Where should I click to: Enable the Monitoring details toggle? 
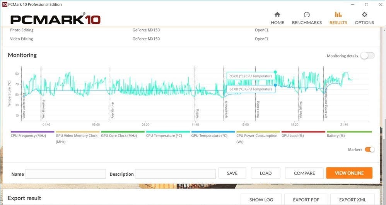point(367,56)
